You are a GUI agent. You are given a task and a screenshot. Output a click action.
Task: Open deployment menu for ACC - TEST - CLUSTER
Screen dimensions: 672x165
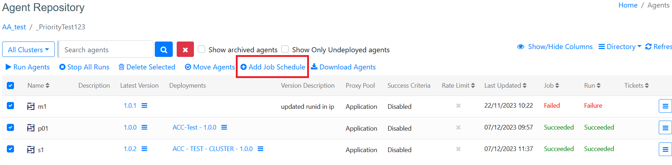pyautogui.click(x=261, y=149)
